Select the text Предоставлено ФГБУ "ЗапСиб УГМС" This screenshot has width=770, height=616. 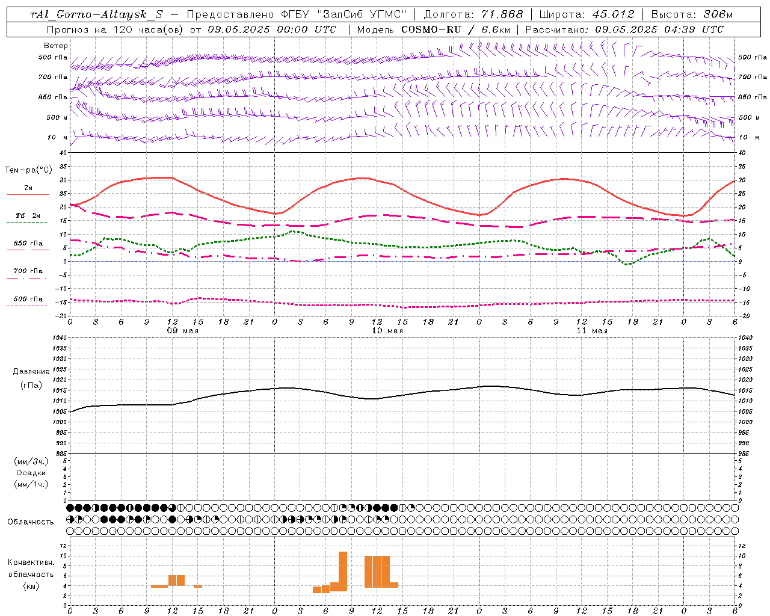tap(297, 14)
